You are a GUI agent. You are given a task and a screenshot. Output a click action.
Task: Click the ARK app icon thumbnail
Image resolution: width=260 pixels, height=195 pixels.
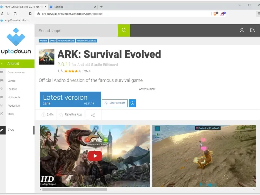point(46,57)
